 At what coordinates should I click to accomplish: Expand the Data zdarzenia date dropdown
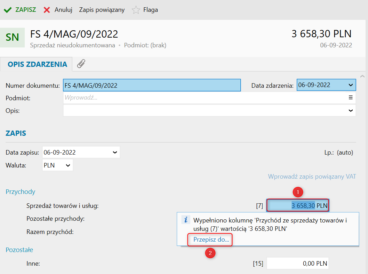coord(350,85)
